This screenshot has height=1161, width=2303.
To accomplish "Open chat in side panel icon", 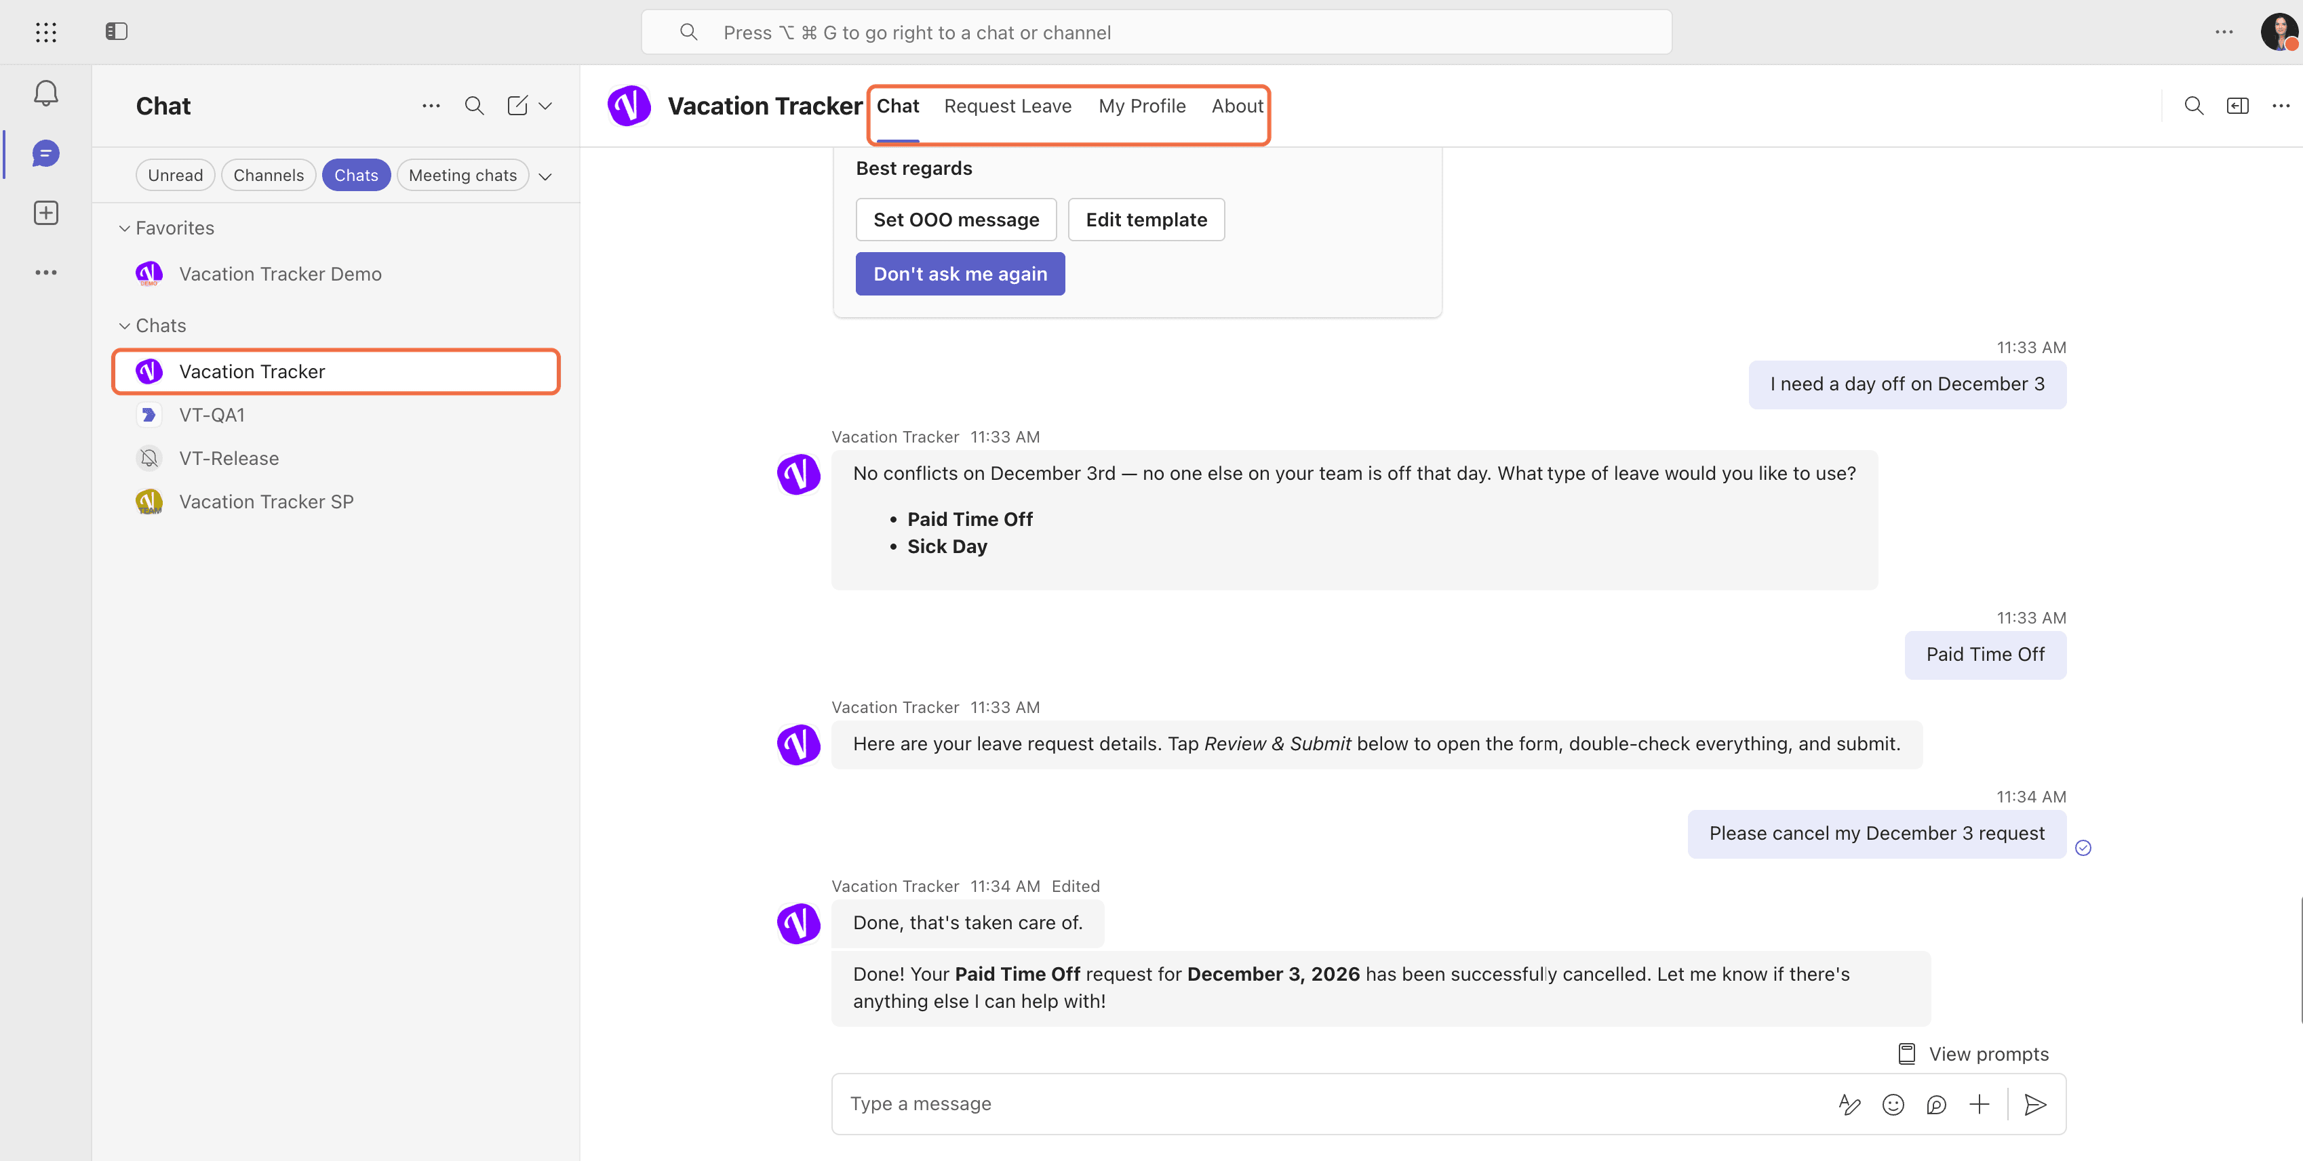I will click(2237, 106).
